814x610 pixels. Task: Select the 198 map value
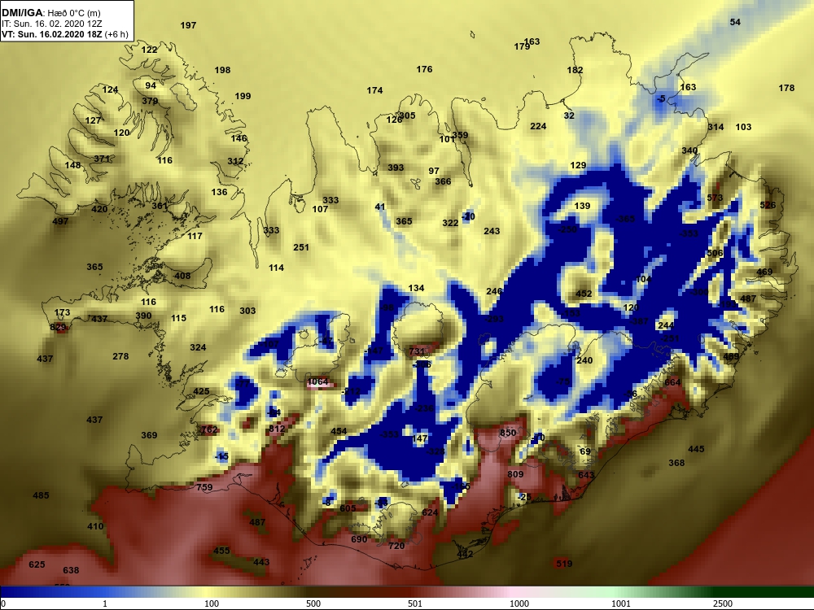point(223,70)
